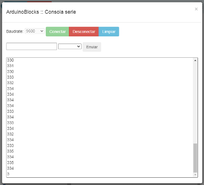
Task: Click the scrollbar track above the thumb
Action: click(x=195, y=103)
